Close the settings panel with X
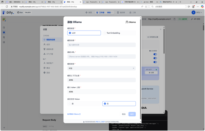 (x=161, y=29)
